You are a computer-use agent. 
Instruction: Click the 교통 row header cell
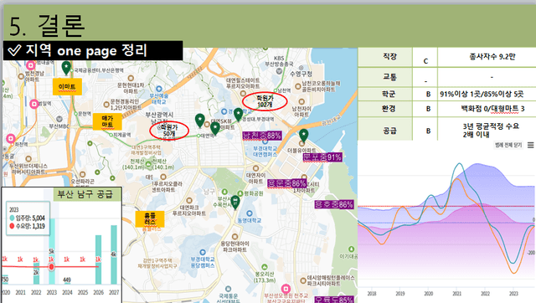[x=385, y=77]
